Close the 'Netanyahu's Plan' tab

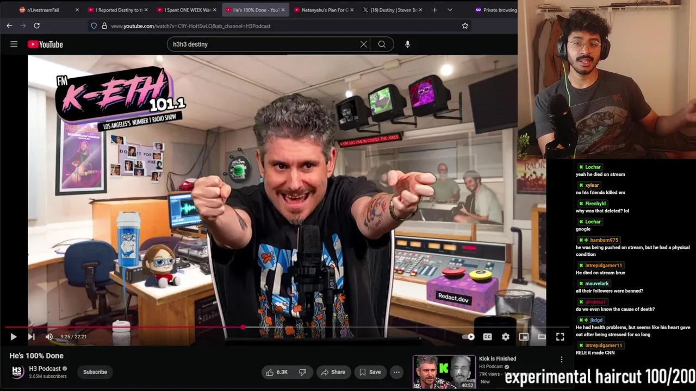click(x=352, y=10)
